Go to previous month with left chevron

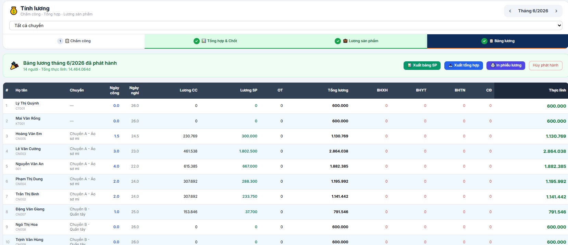(x=510, y=11)
